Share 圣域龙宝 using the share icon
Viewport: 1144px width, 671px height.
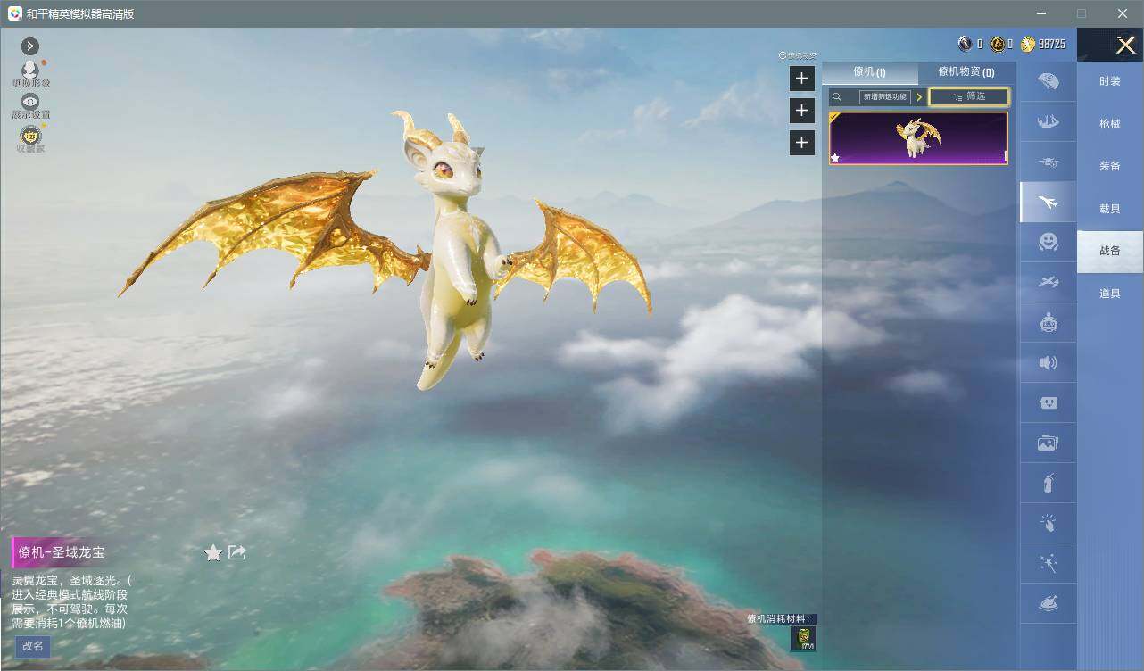click(x=237, y=552)
